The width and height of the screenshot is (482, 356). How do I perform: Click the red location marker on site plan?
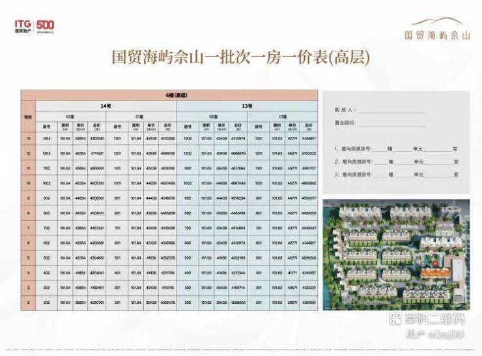tap(435, 263)
